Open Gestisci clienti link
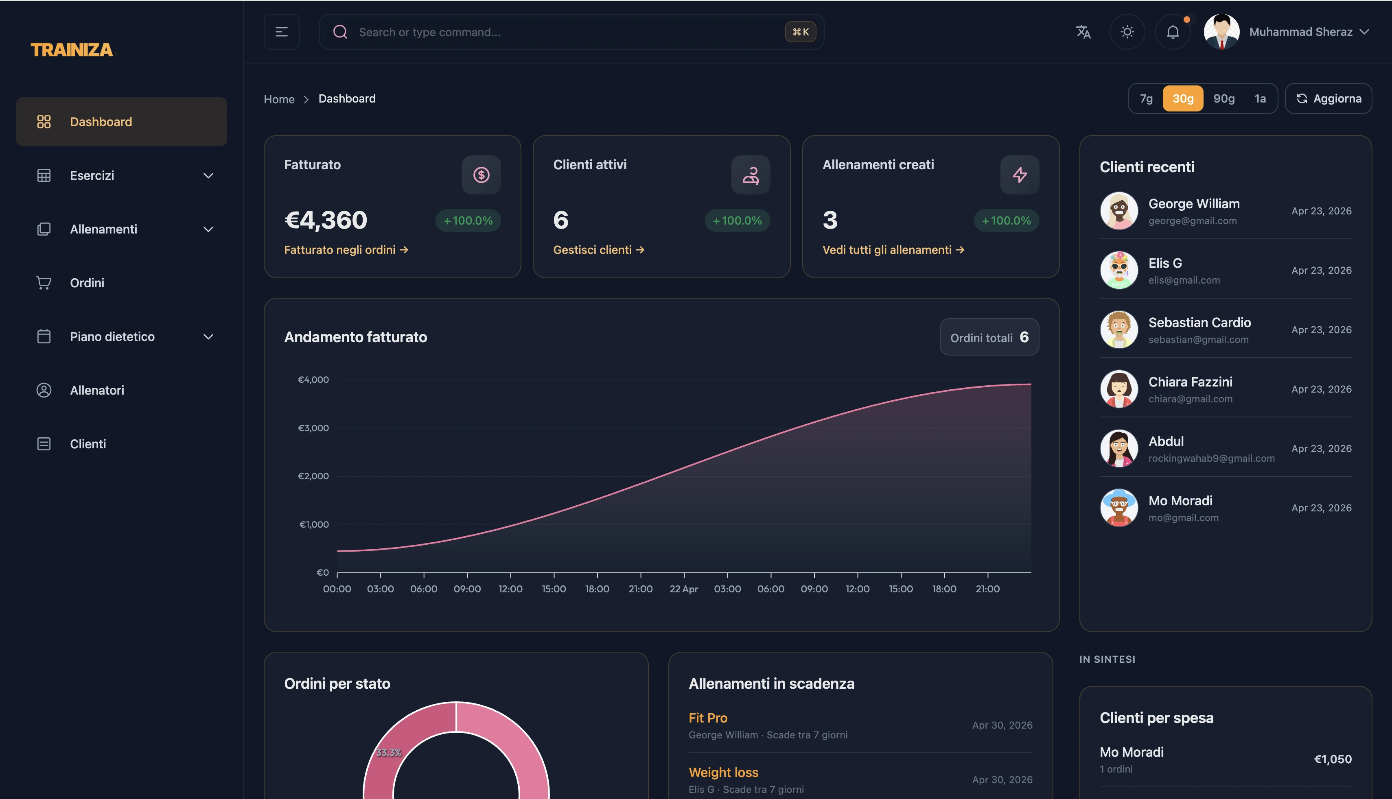This screenshot has height=799, width=1392. point(598,250)
